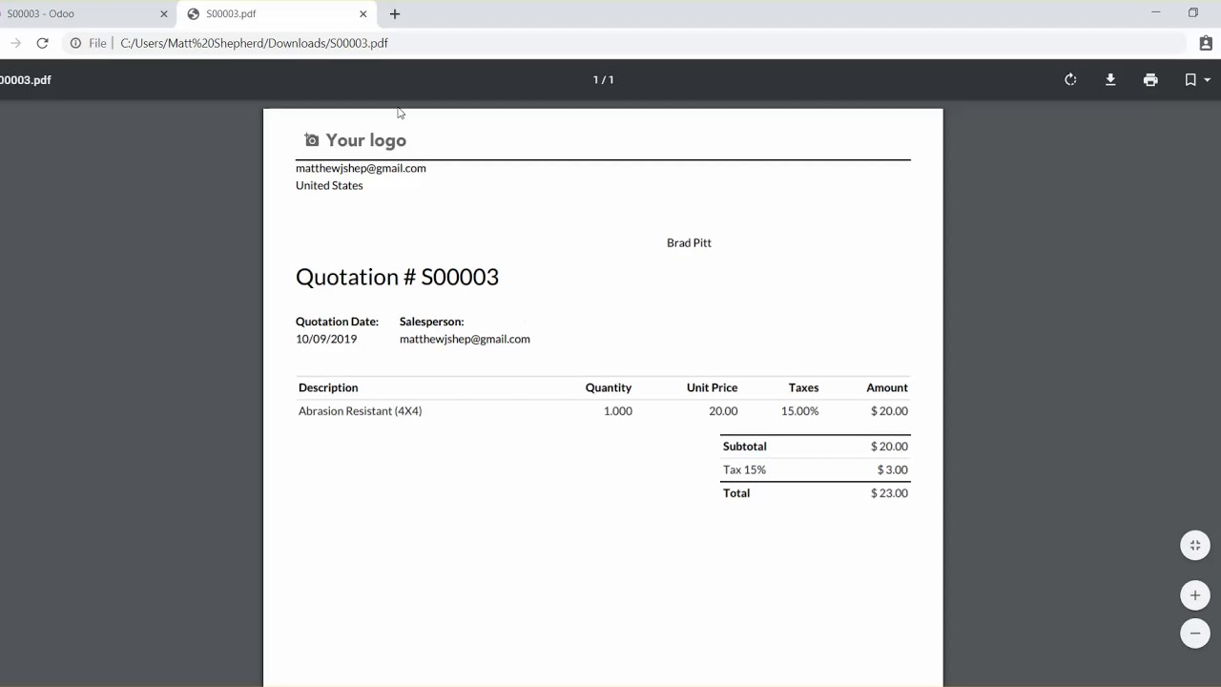
Task: Close the S00003.pdf tab
Action: point(363,14)
